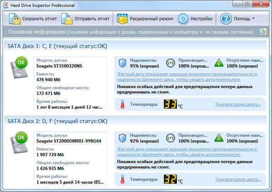Viewport: 272px width, 192px height.
Task: Click Disk 1 Производительность gauge icon
Action: point(170,63)
